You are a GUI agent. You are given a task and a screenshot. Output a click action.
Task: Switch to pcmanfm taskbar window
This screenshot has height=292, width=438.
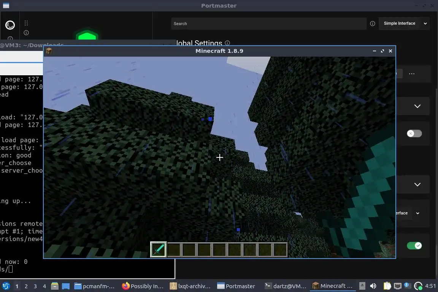[x=95, y=286]
